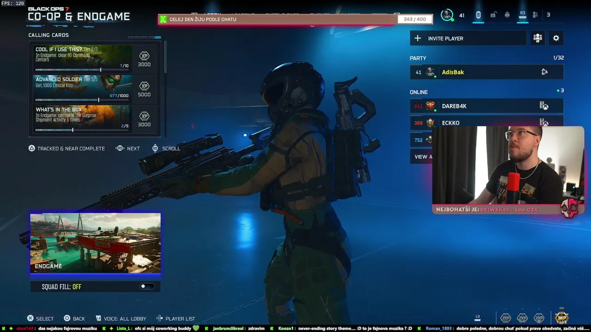Toggle the Squad Fill switch
This screenshot has height=332, width=591.
[147, 286]
